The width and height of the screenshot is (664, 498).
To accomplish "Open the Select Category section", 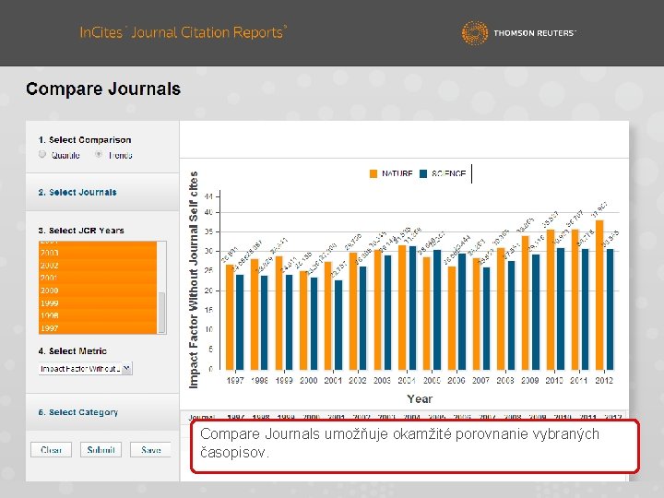I will 77,412.
